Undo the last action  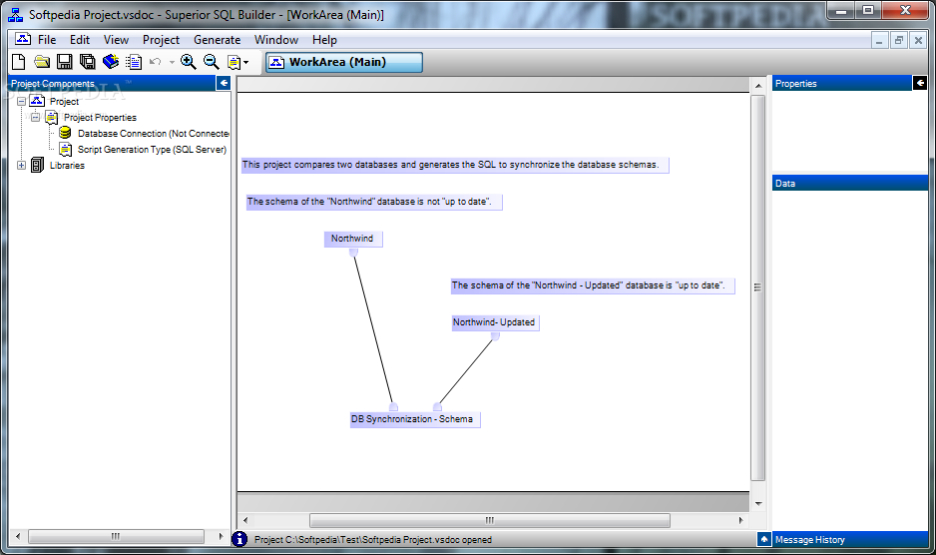point(156,62)
